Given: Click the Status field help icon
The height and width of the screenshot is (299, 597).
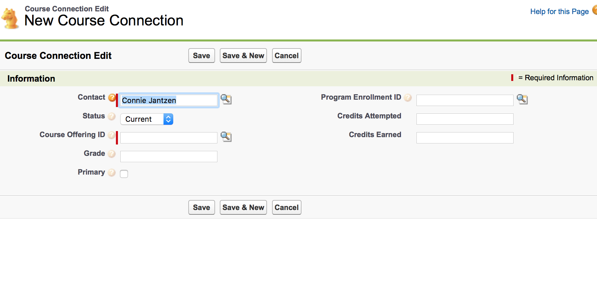Looking at the screenshot, I should tap(112, 116).
